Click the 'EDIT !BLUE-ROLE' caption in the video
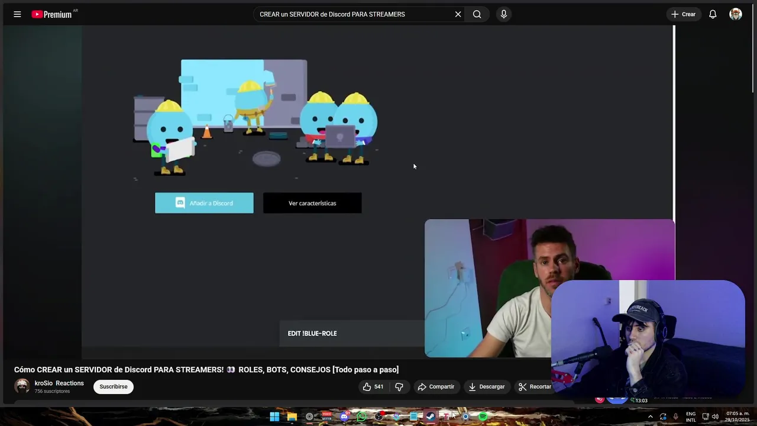 pos(312,333)
